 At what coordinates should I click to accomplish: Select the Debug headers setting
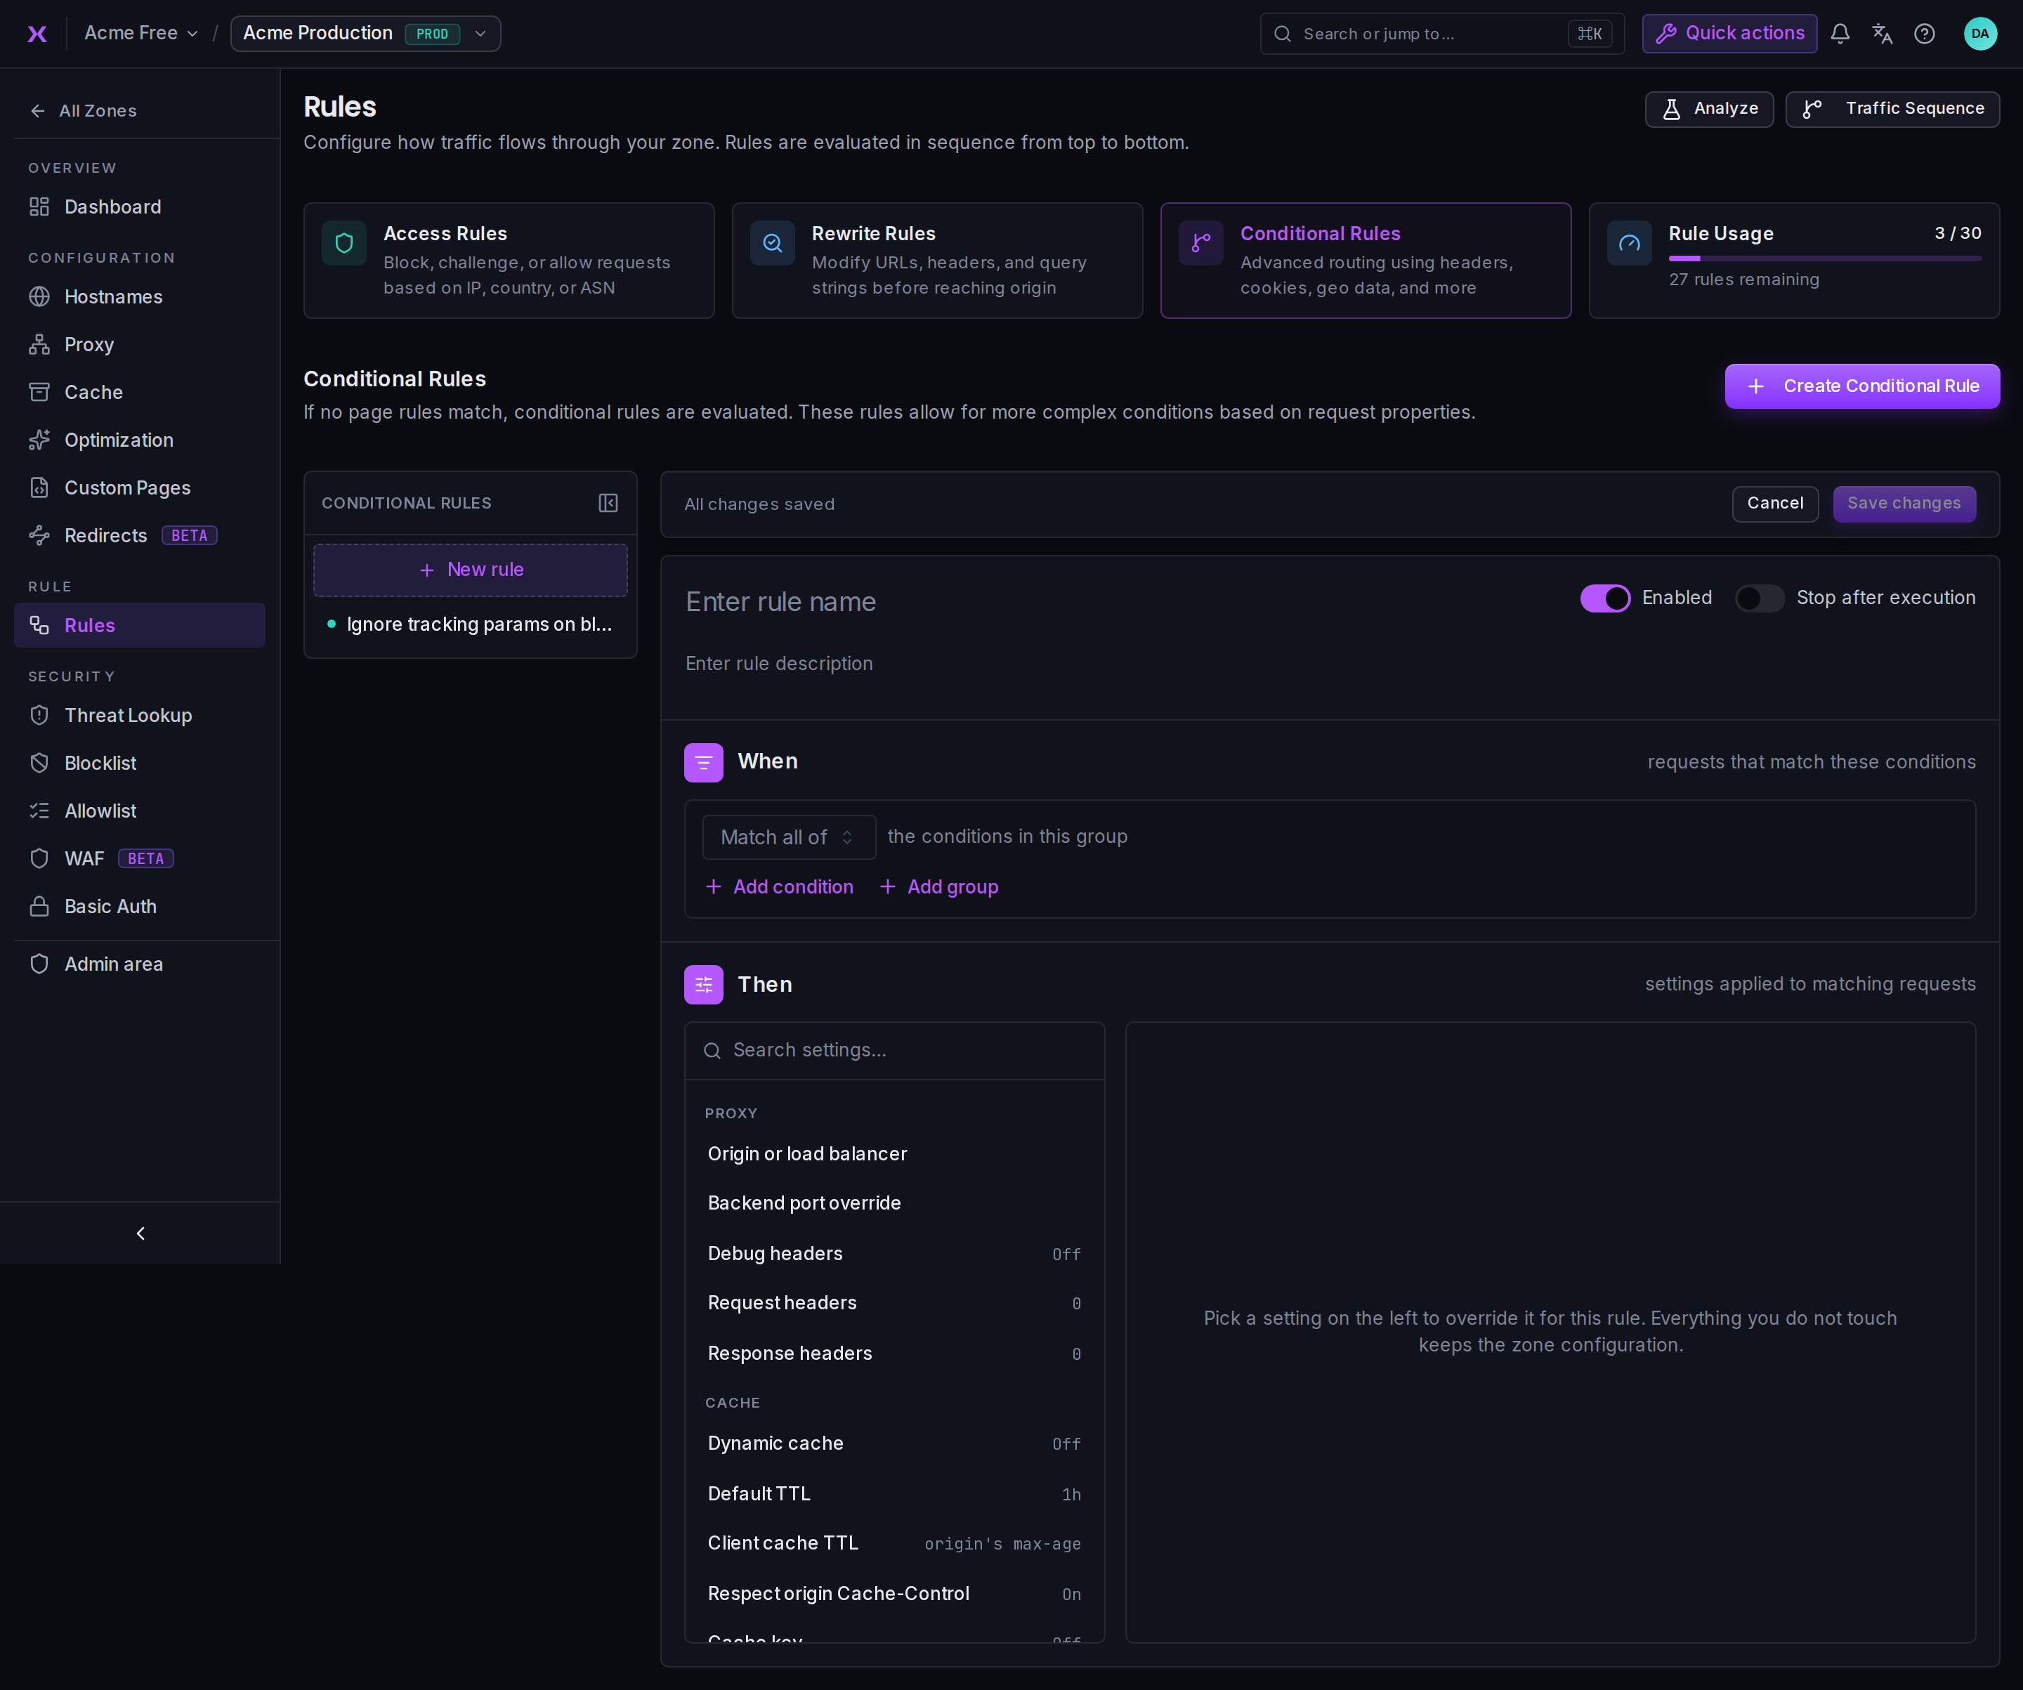pyautogui.click(x=894, y=1254)
